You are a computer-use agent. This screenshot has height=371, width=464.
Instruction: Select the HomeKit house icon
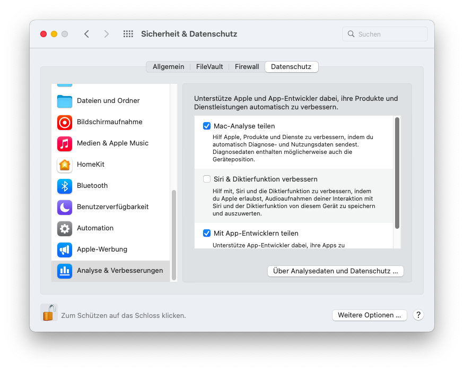[65, 165]
